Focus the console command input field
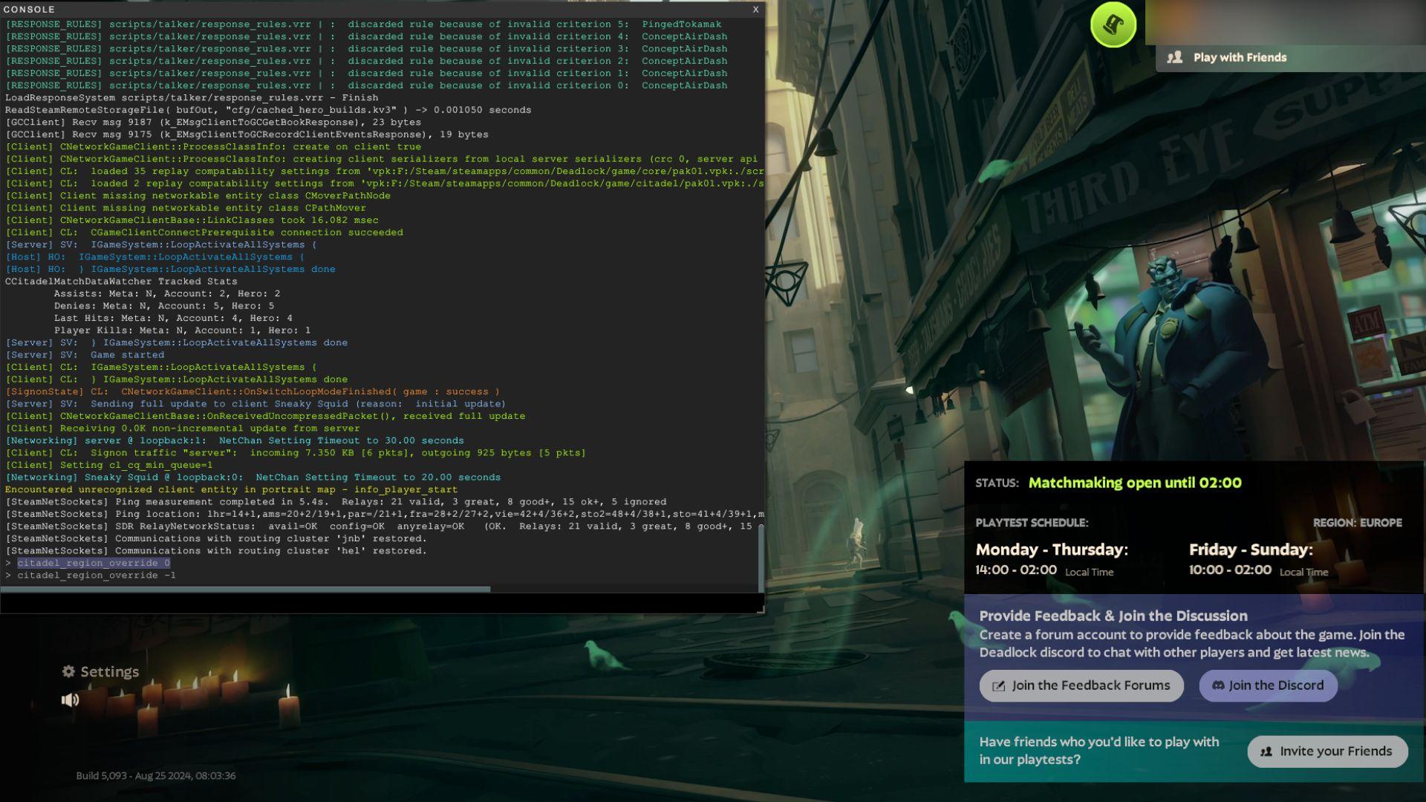Screen dimensions: 1426x802 379,602
